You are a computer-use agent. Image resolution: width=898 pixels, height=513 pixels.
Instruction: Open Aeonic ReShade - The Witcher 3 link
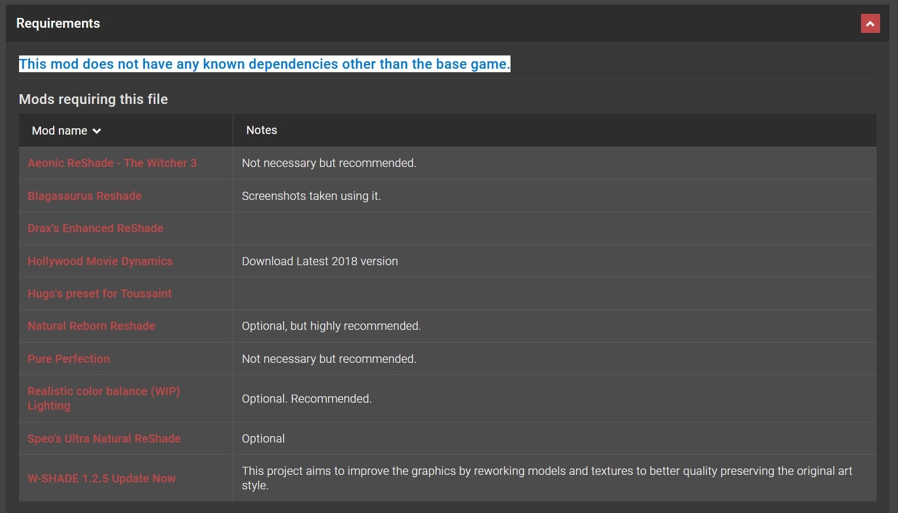pos(112,163)
